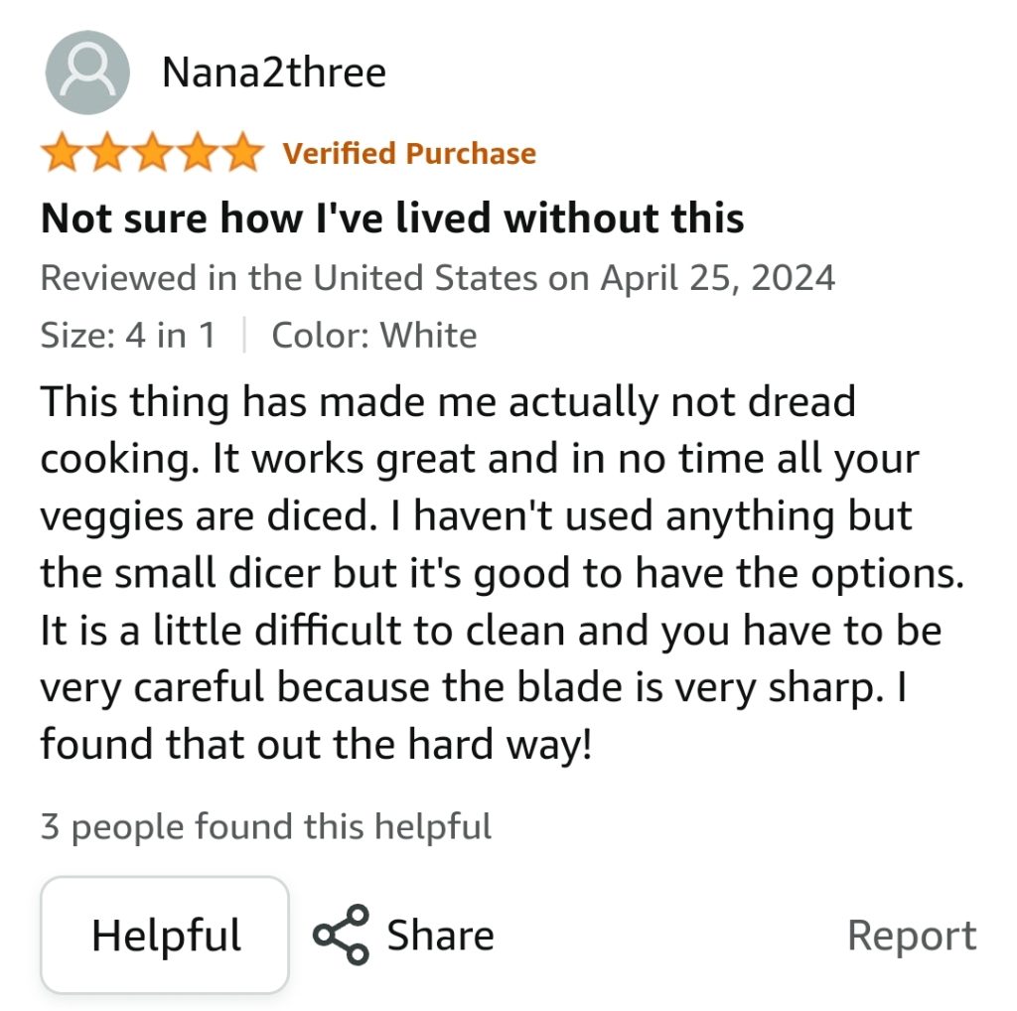This screenshot has width=1017, height=1011.
Task: Select the fourth orange star
Action: [198, 152]
